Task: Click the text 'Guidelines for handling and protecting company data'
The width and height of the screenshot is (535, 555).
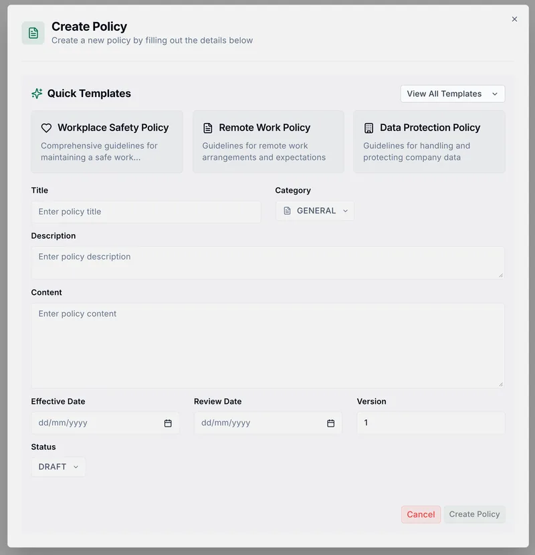Action: coord(417,152)
